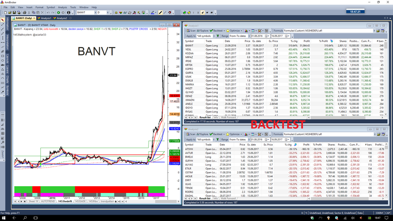Select the AUTOTREND chart sheet tab
The width and height of the screenshot is (393, 221).
(48, 201)
